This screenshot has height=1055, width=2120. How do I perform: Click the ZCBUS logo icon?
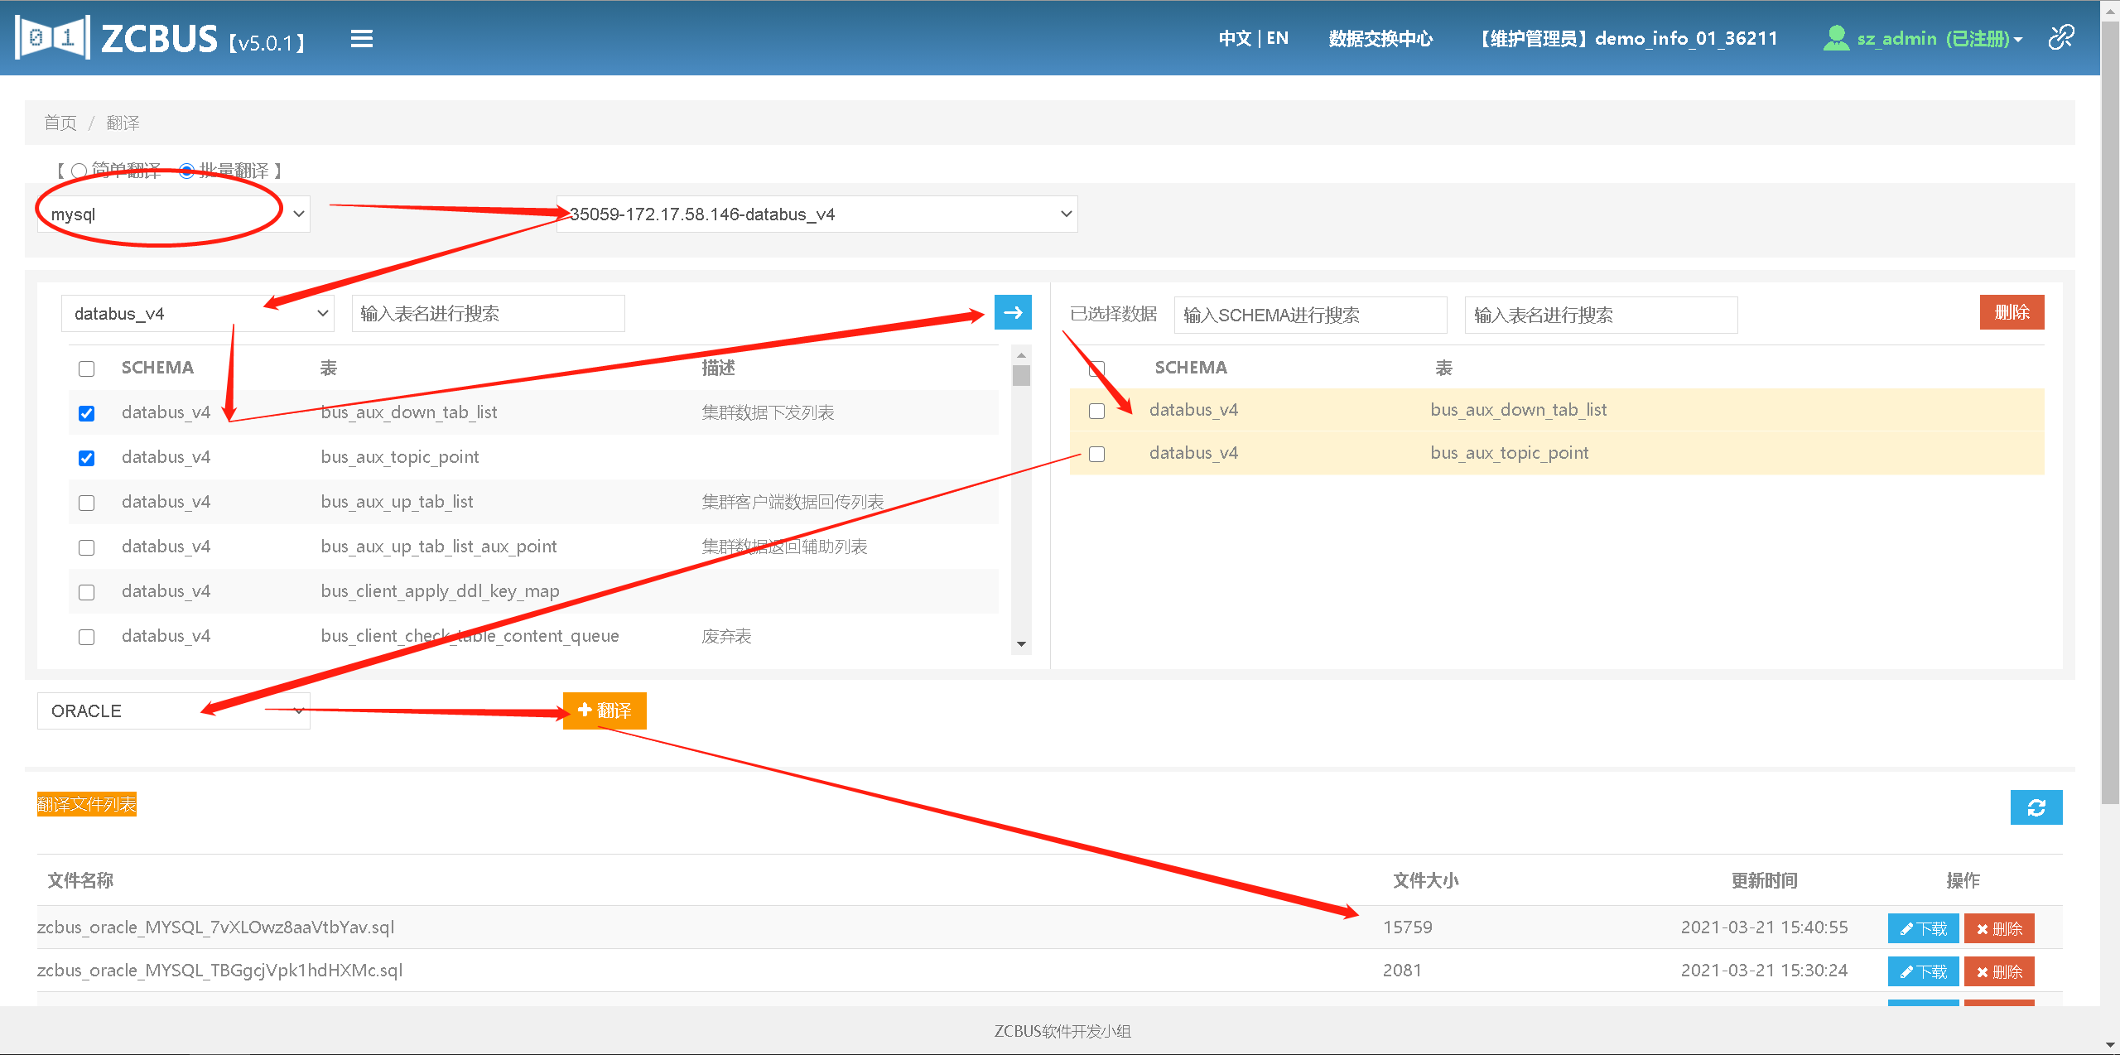pos(52,37)
